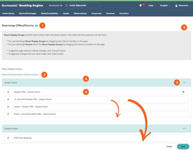Go to the Reservations menu

[x=80, y=13]
